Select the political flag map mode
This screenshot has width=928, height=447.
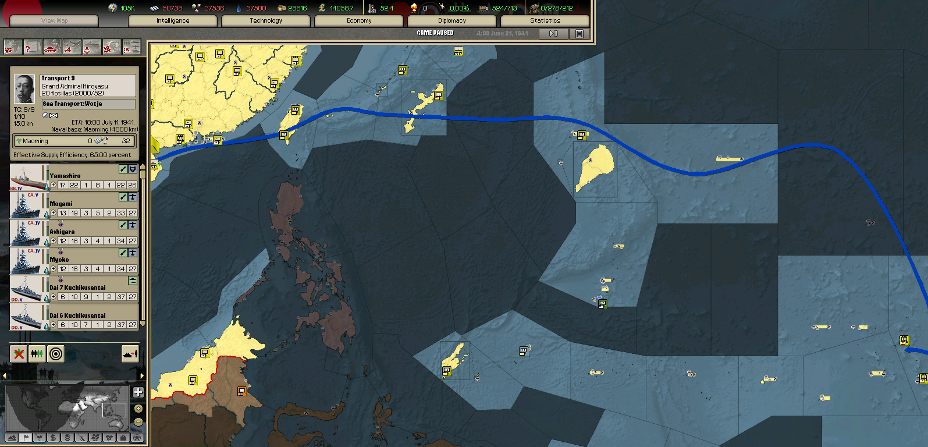26,438
